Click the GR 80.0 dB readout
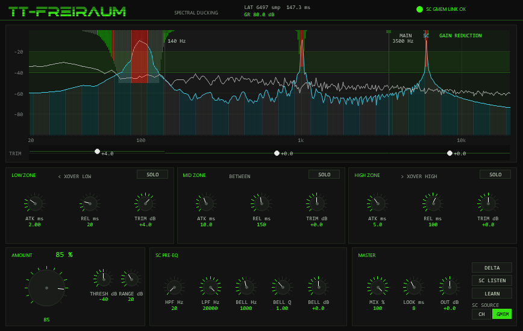This screenshot has height=331, width=523. pyautogui.click(x=259, y=14)
